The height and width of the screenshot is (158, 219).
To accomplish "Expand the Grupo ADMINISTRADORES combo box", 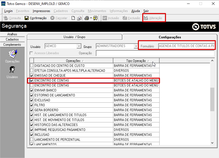I will 136,46.
